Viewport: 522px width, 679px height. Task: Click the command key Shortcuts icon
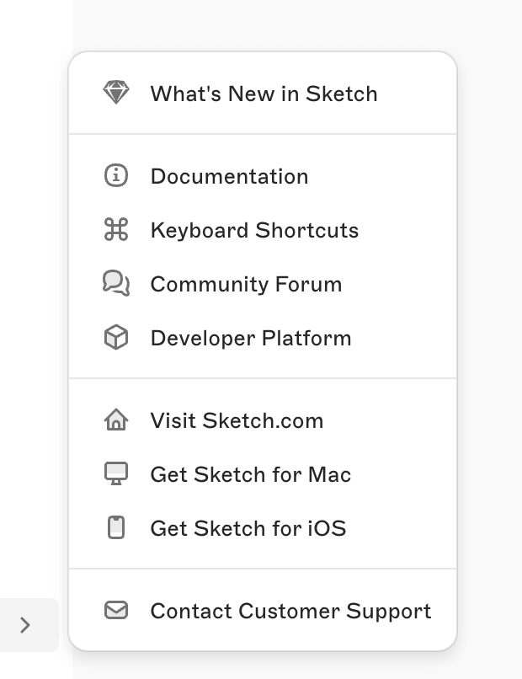coord(116,230)
